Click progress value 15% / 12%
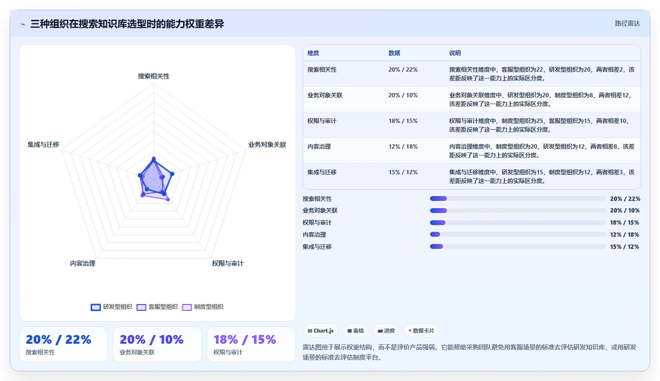The width and height of the screenshot is (660, 381). click(x=625, y=247)
